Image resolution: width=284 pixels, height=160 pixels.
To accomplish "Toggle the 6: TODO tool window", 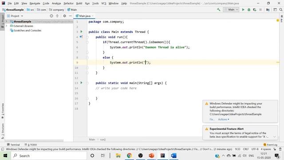I will [31, 144].
